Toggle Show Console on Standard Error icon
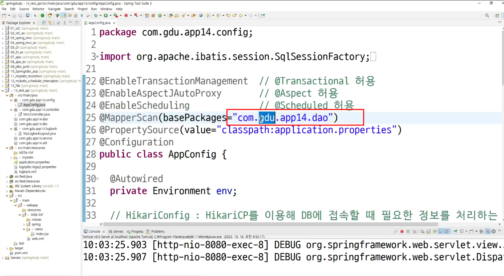The image size is (504, 276). pos(447,231)
